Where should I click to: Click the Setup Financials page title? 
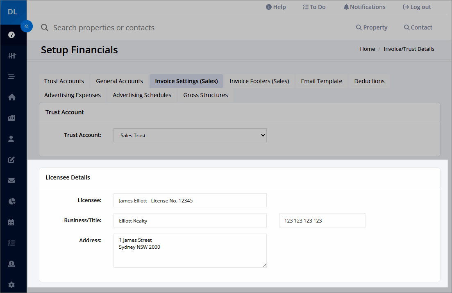tap(79, 50)
